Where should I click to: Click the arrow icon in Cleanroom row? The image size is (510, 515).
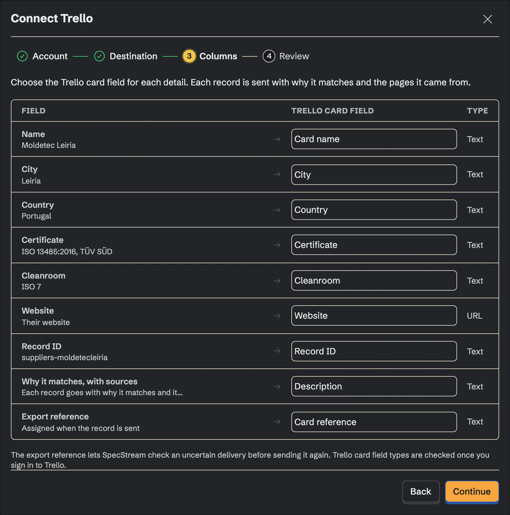(x=277, y=281)
